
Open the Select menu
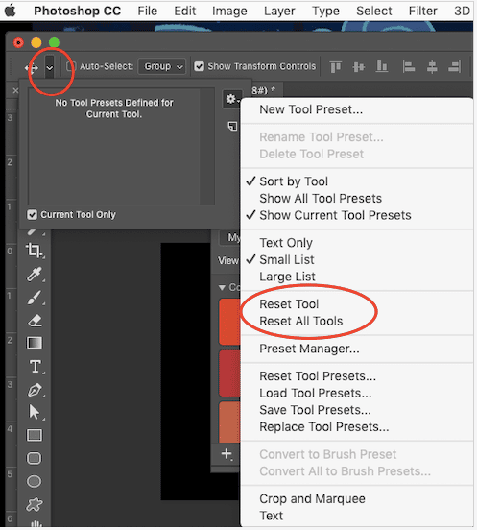click(x=374, y=11)
